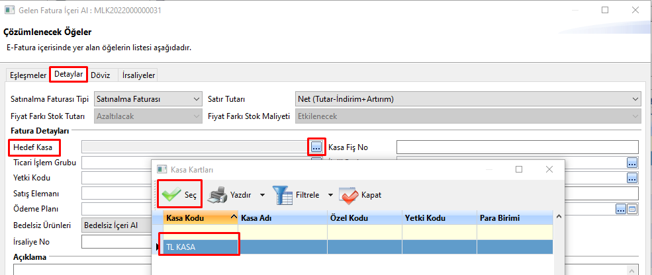Click the browse button beside Yetki Kodu row

(x=632, y=178)
